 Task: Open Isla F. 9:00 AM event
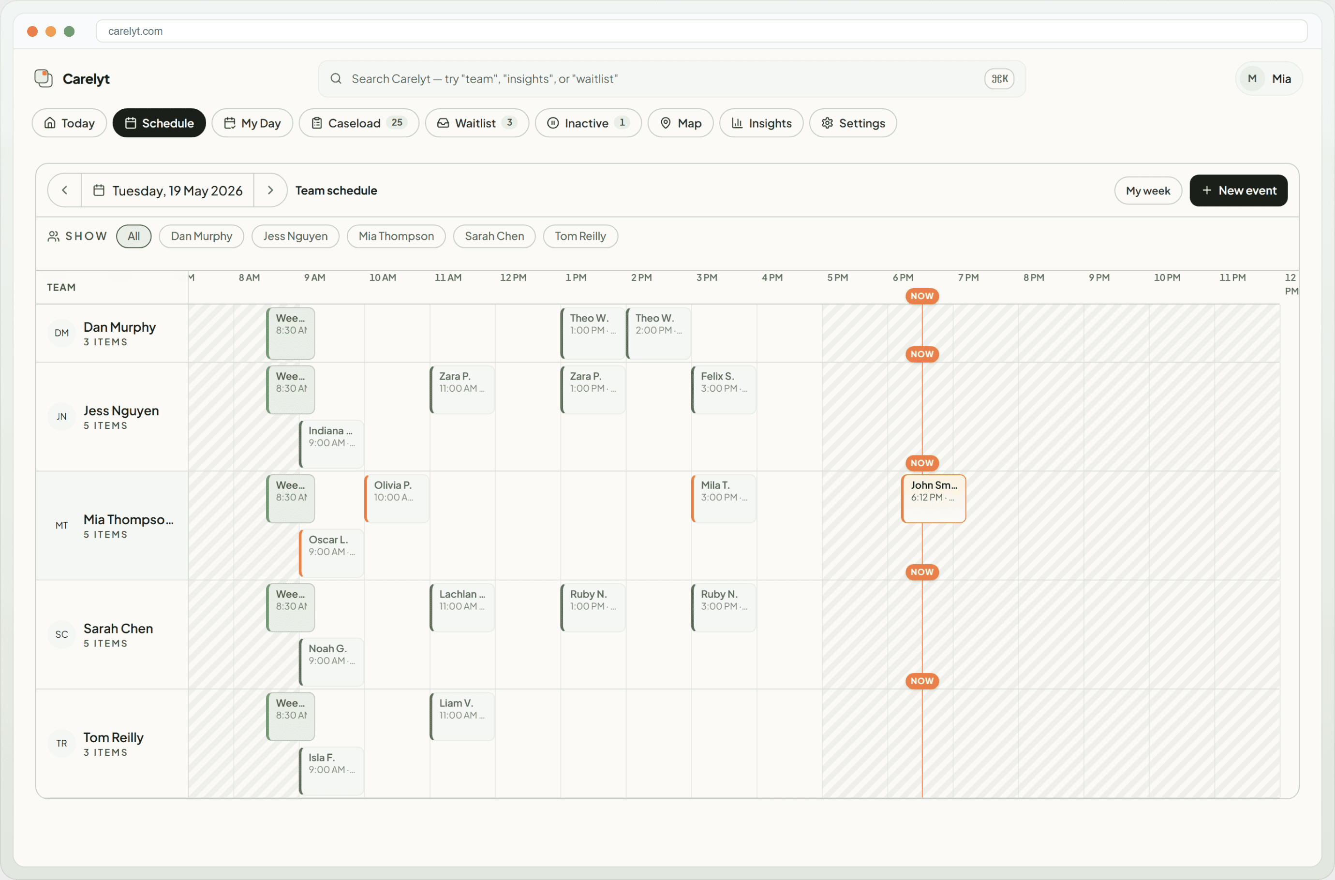331,771
